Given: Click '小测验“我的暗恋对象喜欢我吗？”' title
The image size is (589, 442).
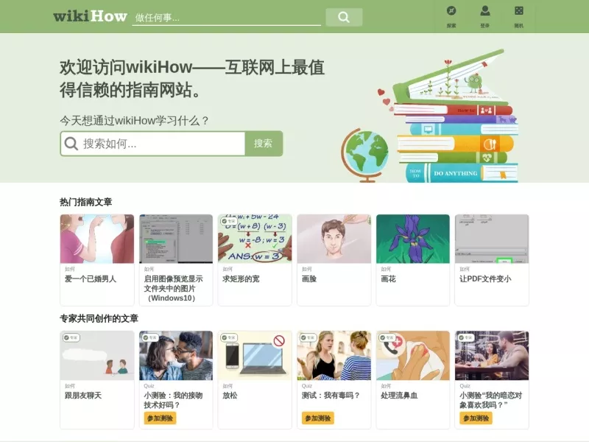Looking at the screenshot, I should coord(490,400).
